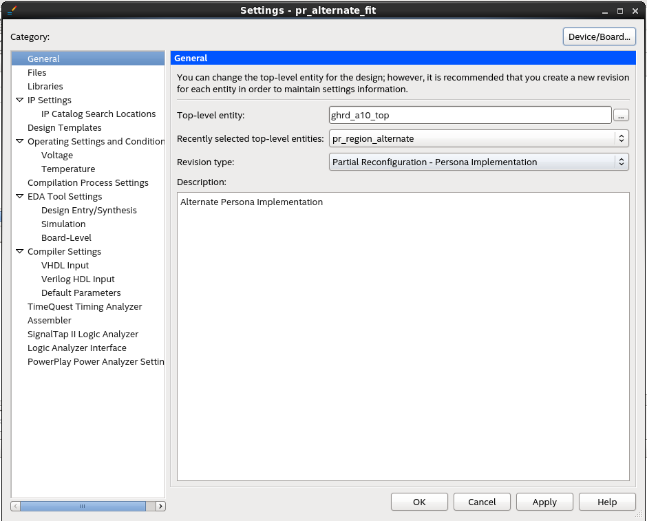Select the Files category
The width and height of the screenshot is (647, 521).
tap(37, 72)
